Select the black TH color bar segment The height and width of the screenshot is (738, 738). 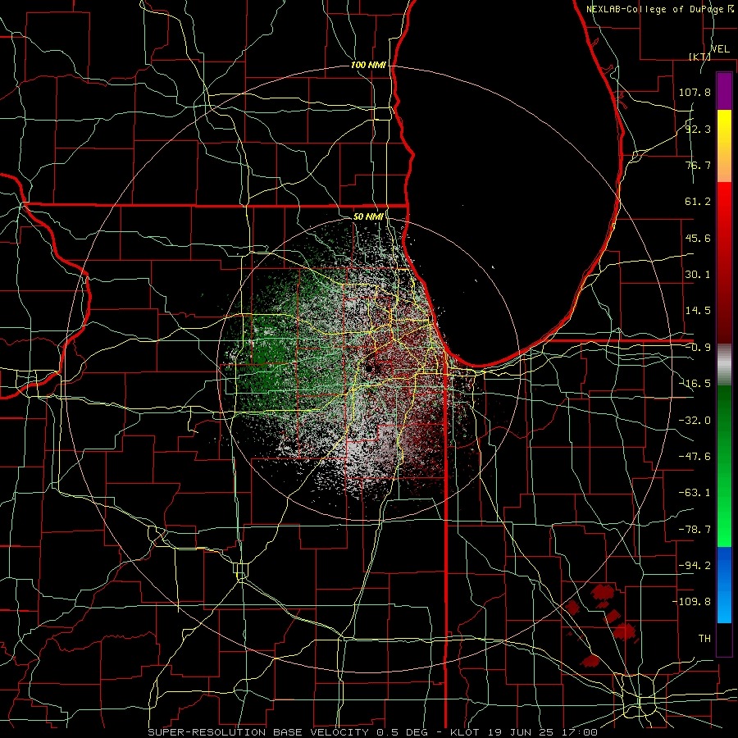(x=724, y=639)
